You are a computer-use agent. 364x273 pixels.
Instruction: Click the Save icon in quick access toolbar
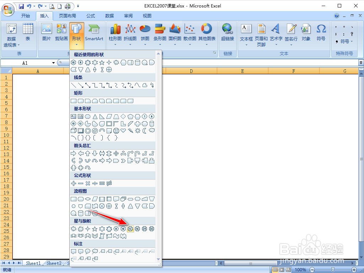point(21,6)
